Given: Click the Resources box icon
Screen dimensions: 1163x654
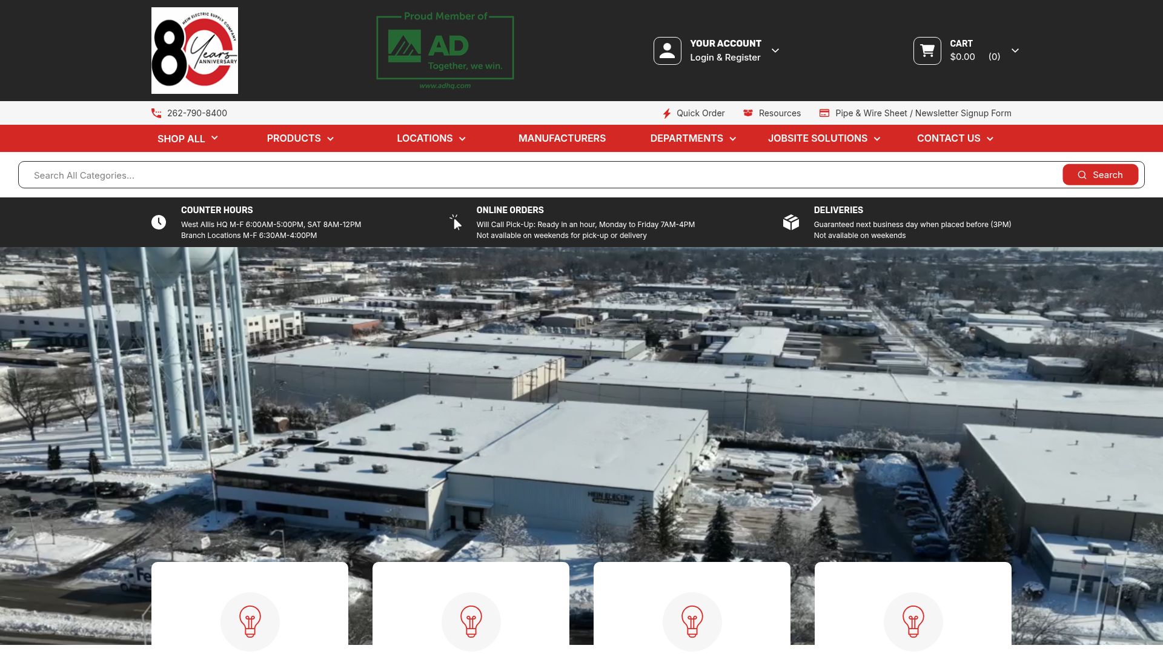Looking at the screenshot, I should pos(748,113).
